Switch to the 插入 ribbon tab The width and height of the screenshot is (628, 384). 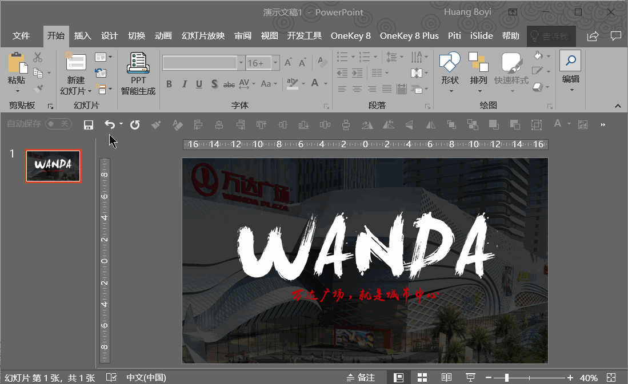[x=82, y=35]
